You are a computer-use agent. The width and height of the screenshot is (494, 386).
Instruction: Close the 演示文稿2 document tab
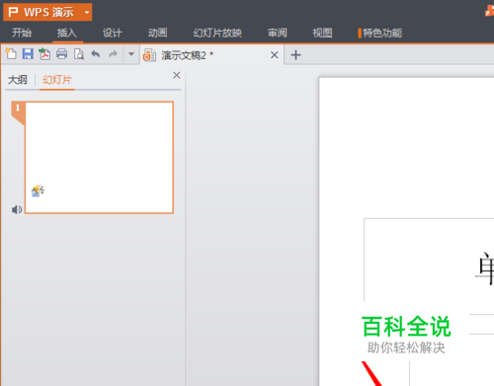click(x=275, y=55)
